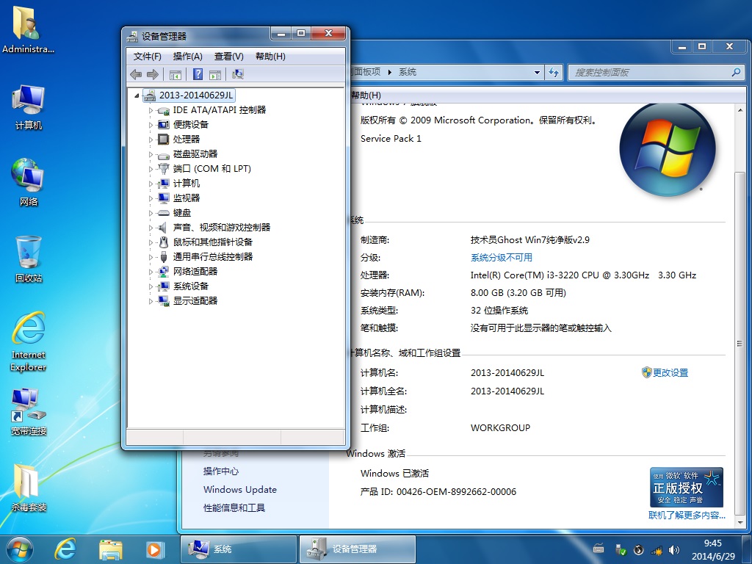Select the 2013-20140629JL computer root label
The width and height of the screenshot is (752, 564).
click(195, 95)
